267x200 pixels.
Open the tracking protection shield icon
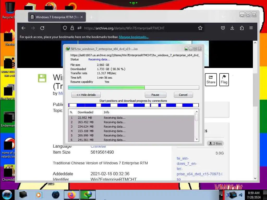click(x=65, y=28)
